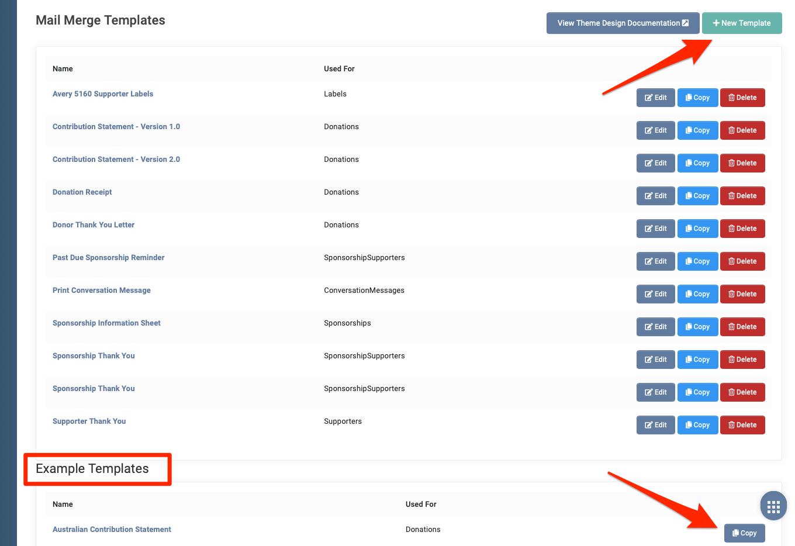The image size is (795, 546).
Task: Open the Contribution Statement - Version 2.0 link
Action: pyautogui.click(x=116, y=159)
